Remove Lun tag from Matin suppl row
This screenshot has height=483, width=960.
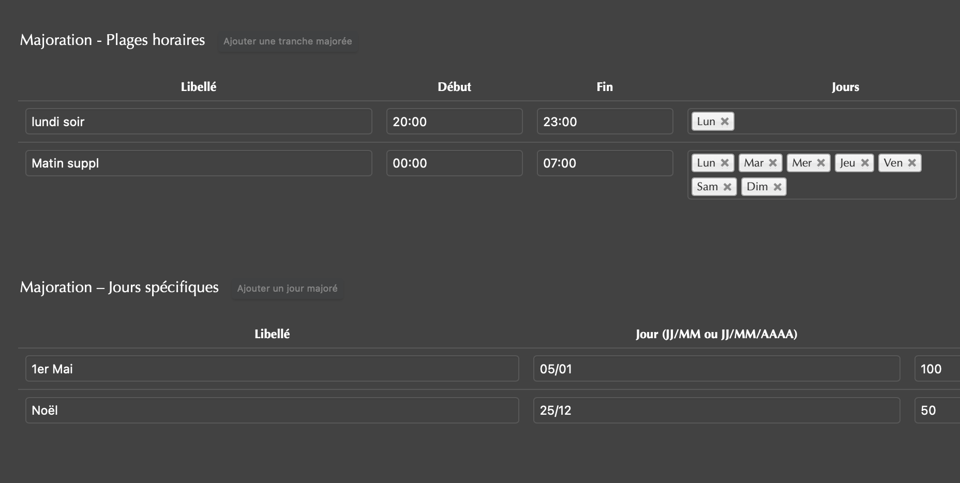(725, 163)
